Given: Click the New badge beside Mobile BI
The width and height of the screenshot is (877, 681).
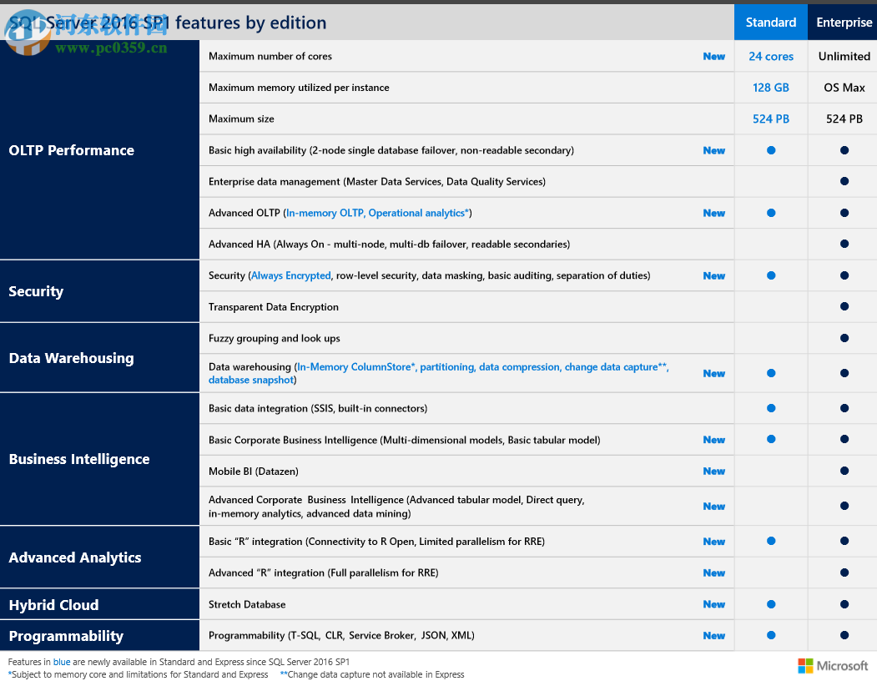Looking at the screenshot, I should (x=713, y=472).
